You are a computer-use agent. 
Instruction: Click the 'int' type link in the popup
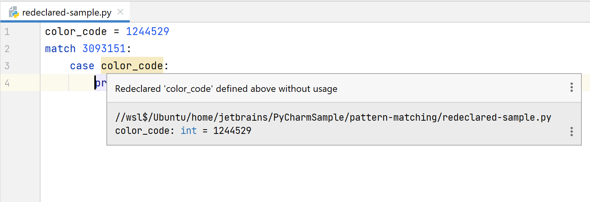click(x=189, y=131)
